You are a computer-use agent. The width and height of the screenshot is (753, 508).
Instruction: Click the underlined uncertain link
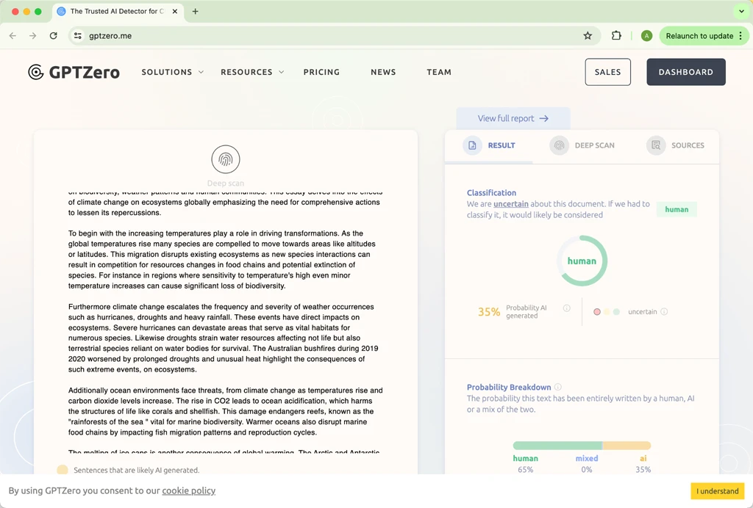pos(511,203)
